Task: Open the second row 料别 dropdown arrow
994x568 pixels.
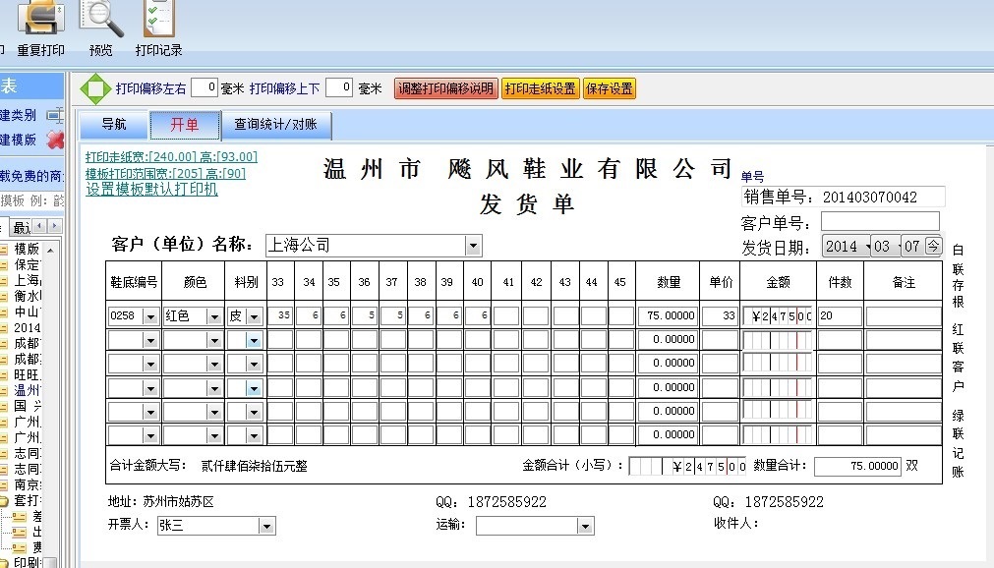Action: pyautogui.click(x=254, y=340)
